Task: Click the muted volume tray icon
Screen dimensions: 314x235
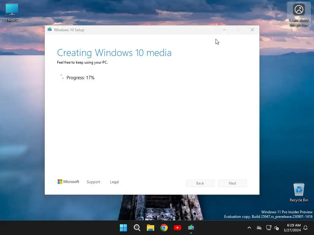Action: click(277, 228)
